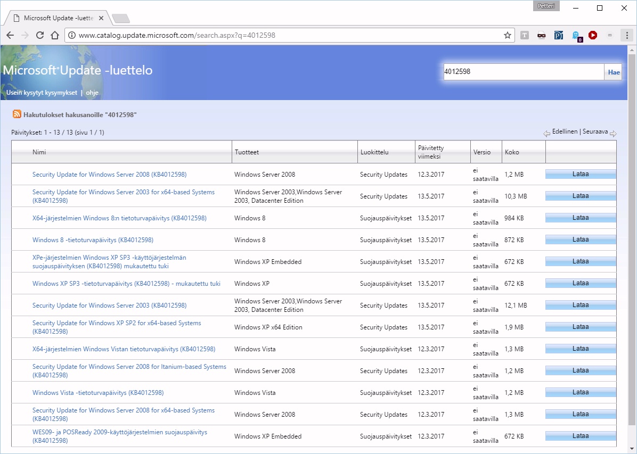Click Lataa for the 984 KB update

581,218
